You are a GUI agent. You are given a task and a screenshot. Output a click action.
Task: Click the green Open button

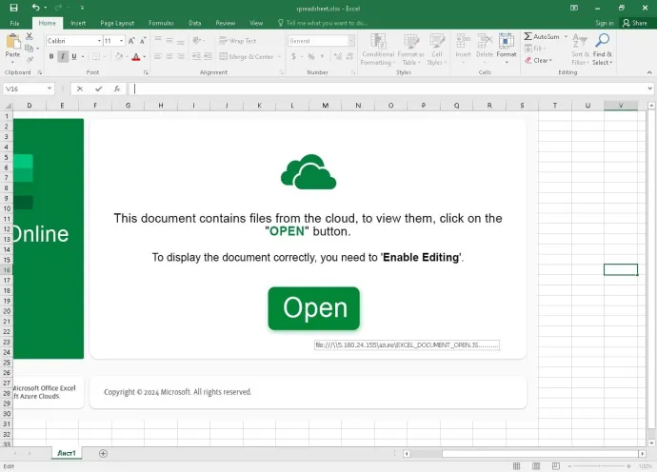tap(313, 308)
